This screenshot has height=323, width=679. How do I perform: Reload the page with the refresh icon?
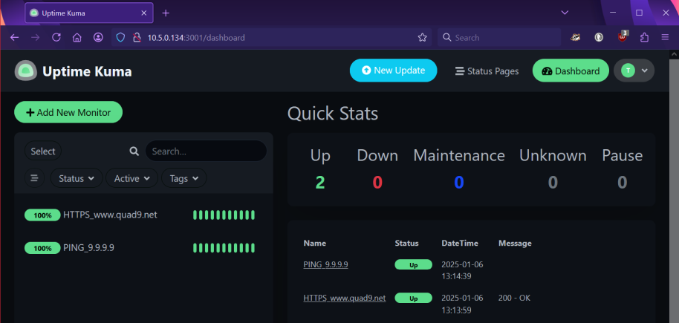[56, 37]
